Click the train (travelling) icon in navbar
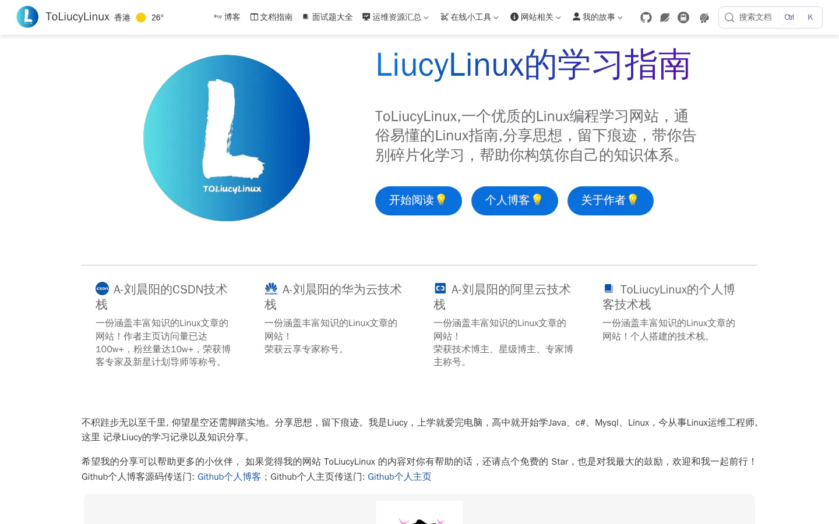 click(683, 17)
